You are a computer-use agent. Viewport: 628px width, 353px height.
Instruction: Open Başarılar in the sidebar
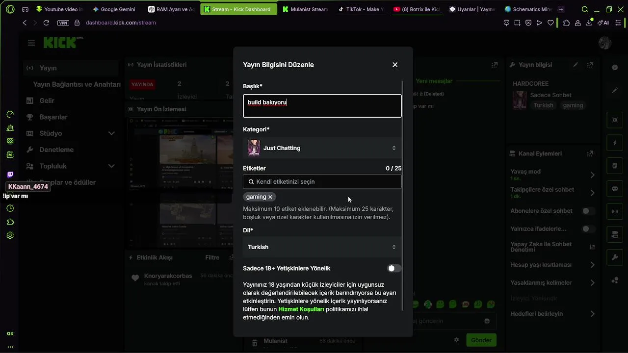[x=53, y=117]
